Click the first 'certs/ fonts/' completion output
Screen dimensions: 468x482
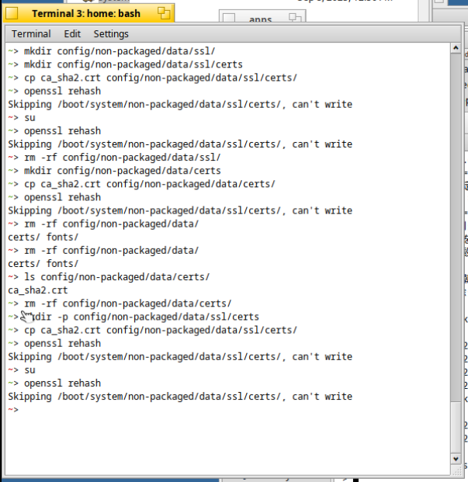(x=43, y=237)
